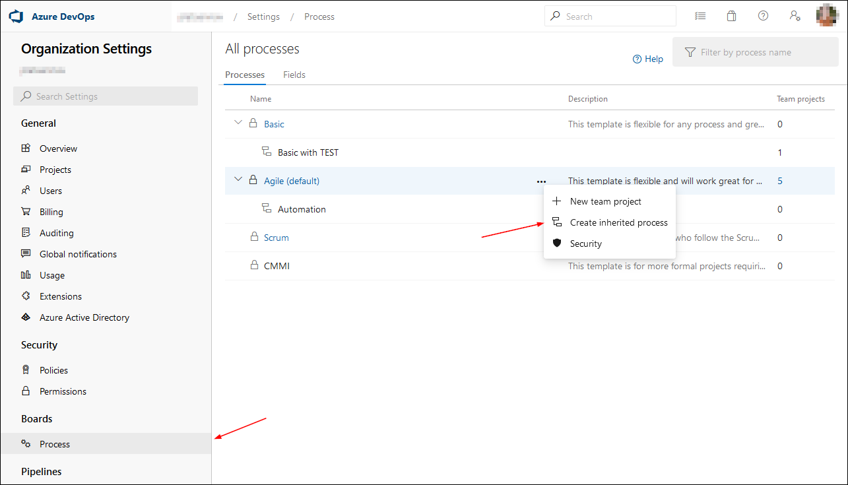848x485 pixels.
Task: Open the Scrum process link
Action: click(x=277, y=238)
